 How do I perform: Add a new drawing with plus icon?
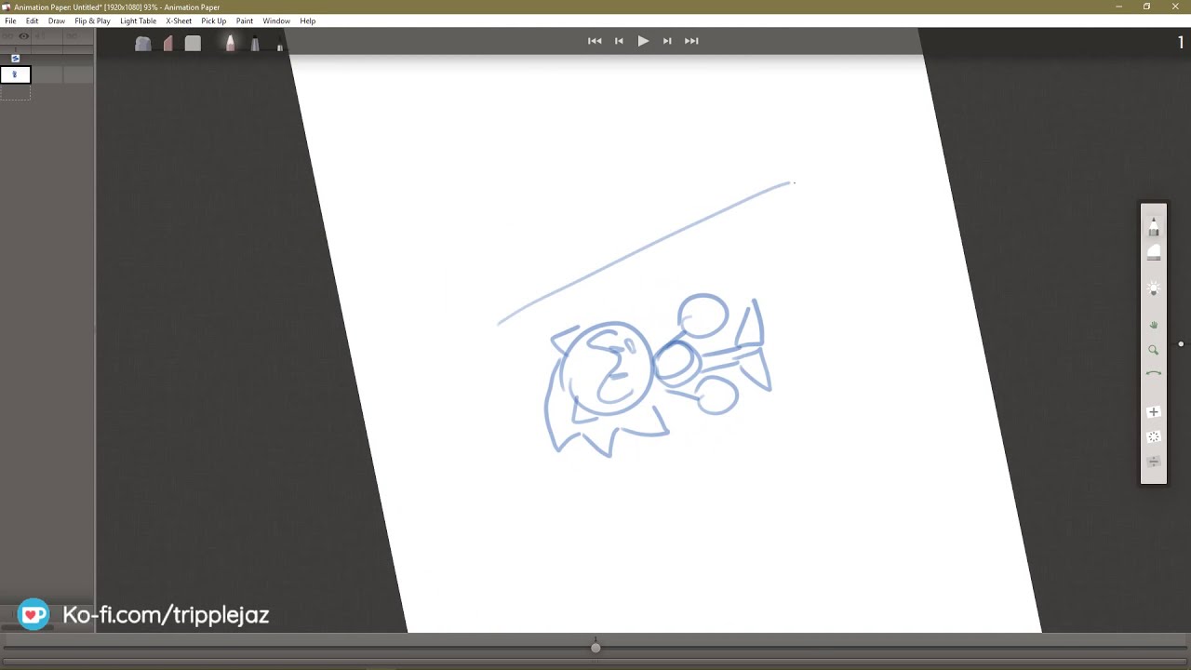point(1154,412)
